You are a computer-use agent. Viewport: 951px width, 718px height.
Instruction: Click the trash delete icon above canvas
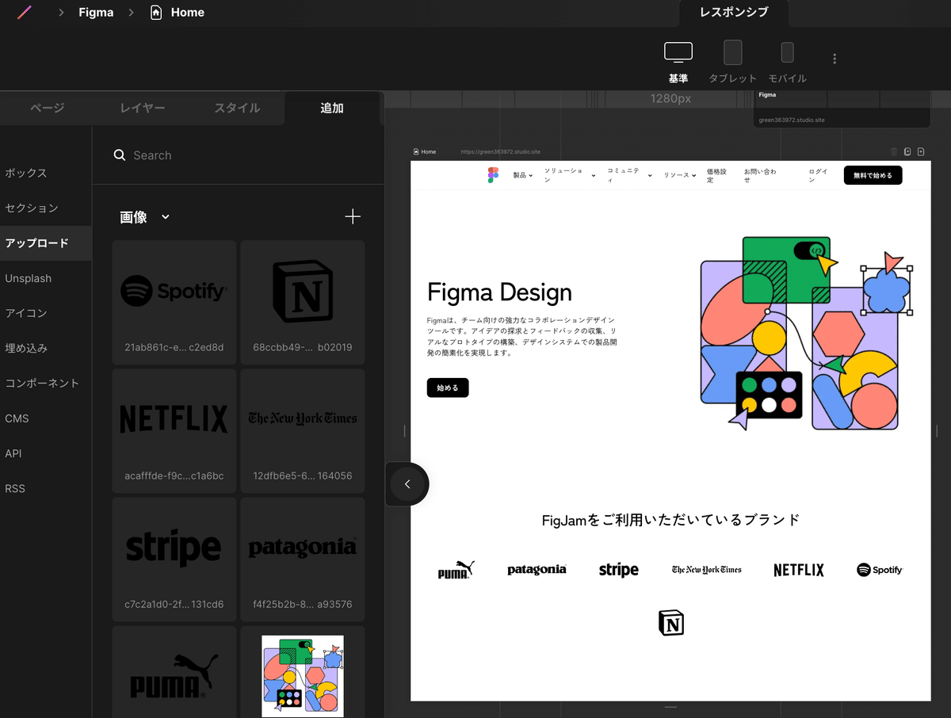pos(894,151)
